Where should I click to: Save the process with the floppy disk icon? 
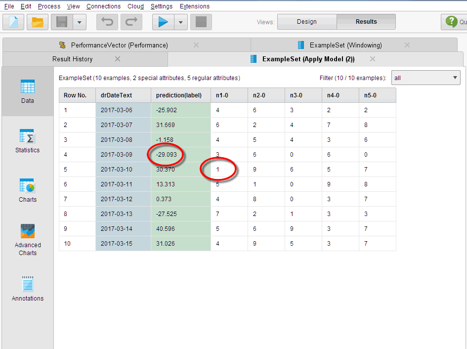[62, 22]
